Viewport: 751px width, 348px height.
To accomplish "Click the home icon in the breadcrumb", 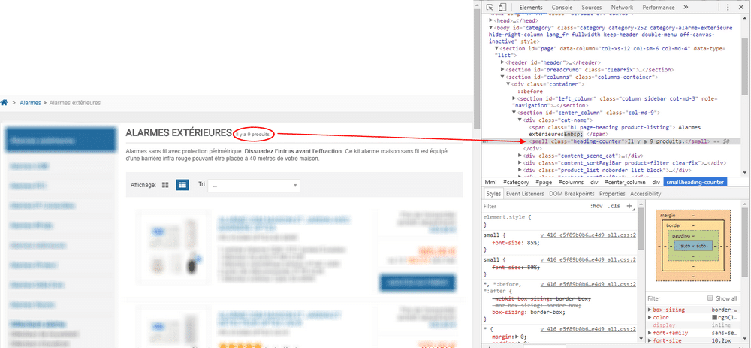I will 4,103.
